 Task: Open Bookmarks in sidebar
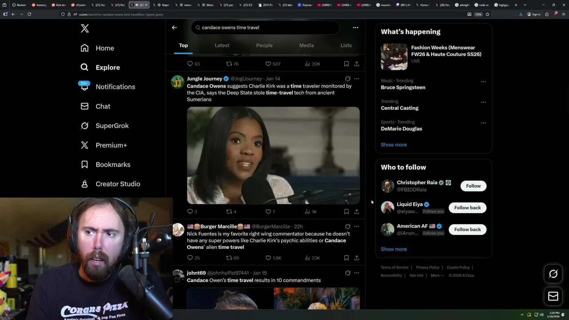click(105, 164)
